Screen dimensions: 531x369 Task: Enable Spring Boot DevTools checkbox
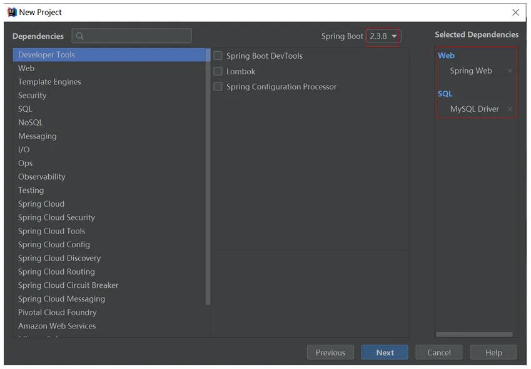pos(218,56)
